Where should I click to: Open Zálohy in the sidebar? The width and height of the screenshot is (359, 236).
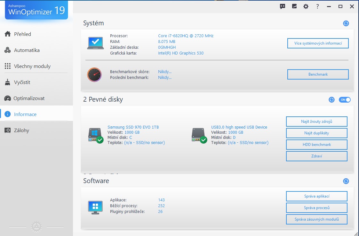pos(36,131)
